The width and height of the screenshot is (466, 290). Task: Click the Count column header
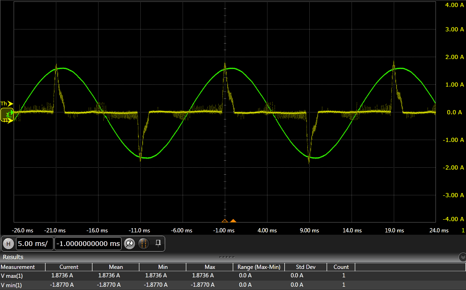(x=341, y=267)
